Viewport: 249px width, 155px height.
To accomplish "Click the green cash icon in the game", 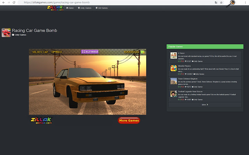I will coord(143,52).
